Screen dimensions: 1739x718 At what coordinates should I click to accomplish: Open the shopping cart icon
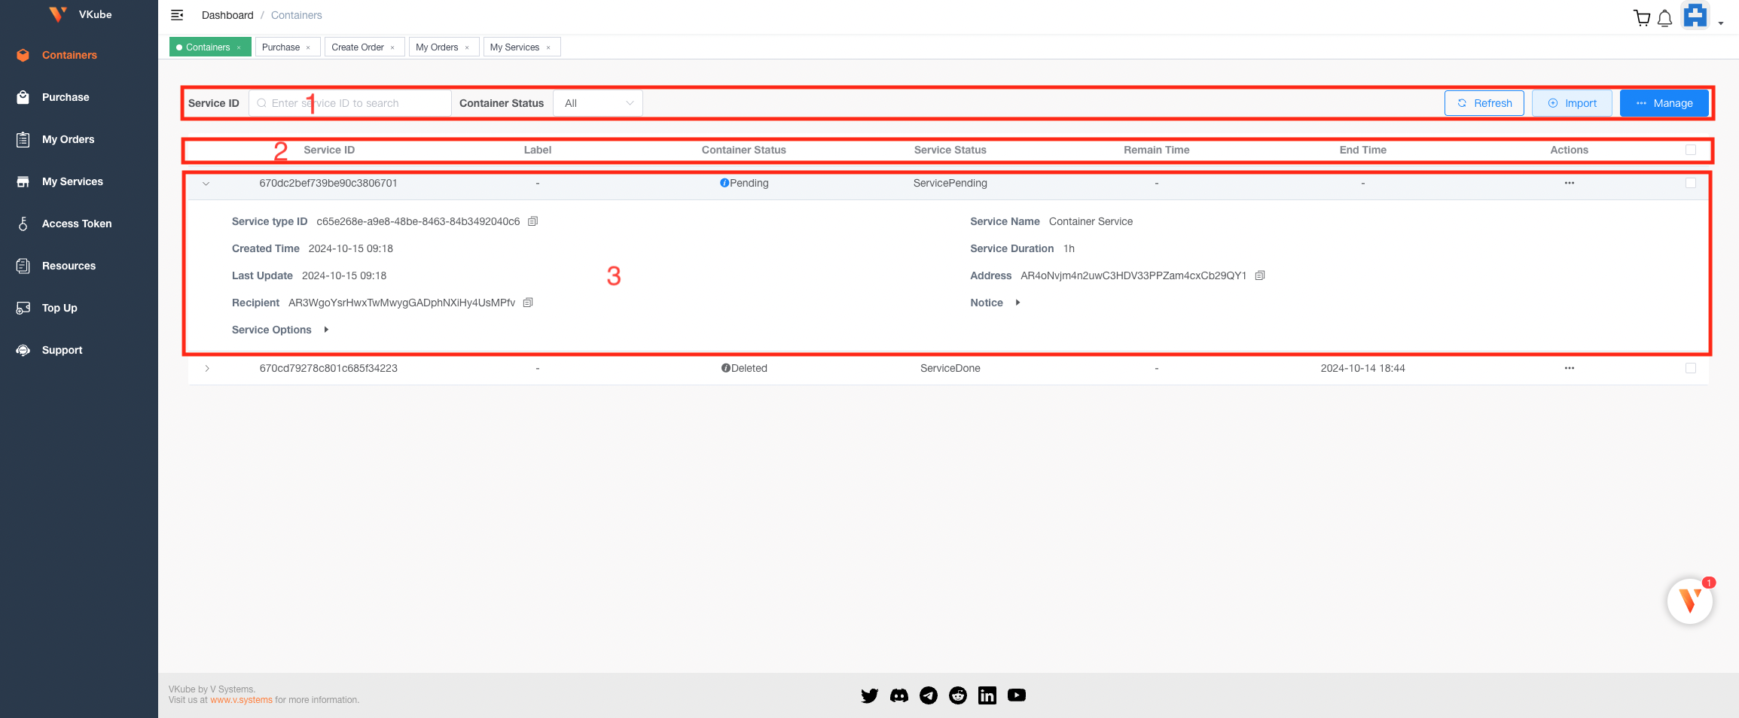(x=1642, y=18)
